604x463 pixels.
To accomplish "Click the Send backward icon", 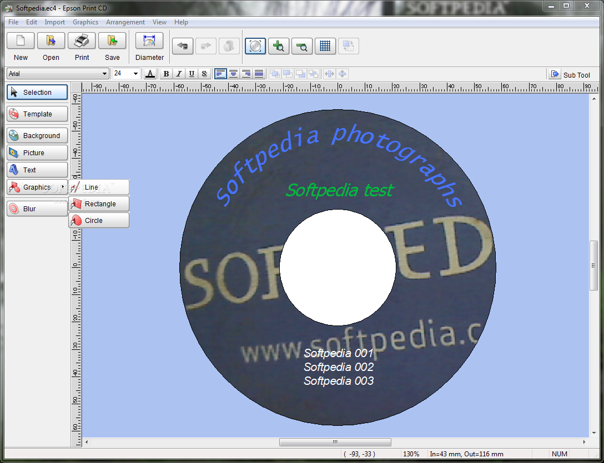I will pos(300,74).
